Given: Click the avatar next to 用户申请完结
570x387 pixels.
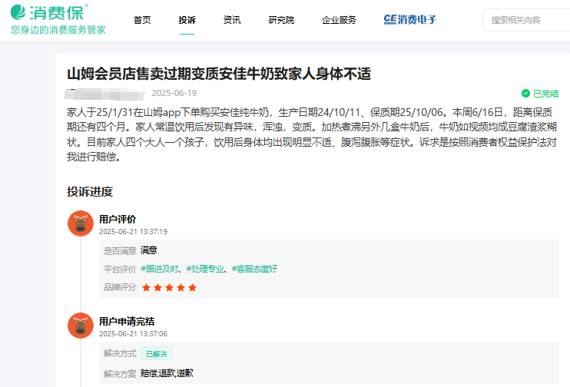Looking at the screenshot, I should [81, 326].
